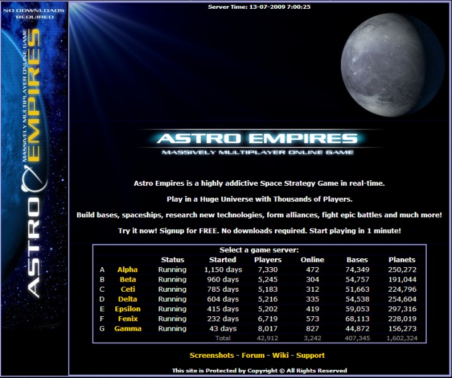Go to the Forum link

click(253, 355)
